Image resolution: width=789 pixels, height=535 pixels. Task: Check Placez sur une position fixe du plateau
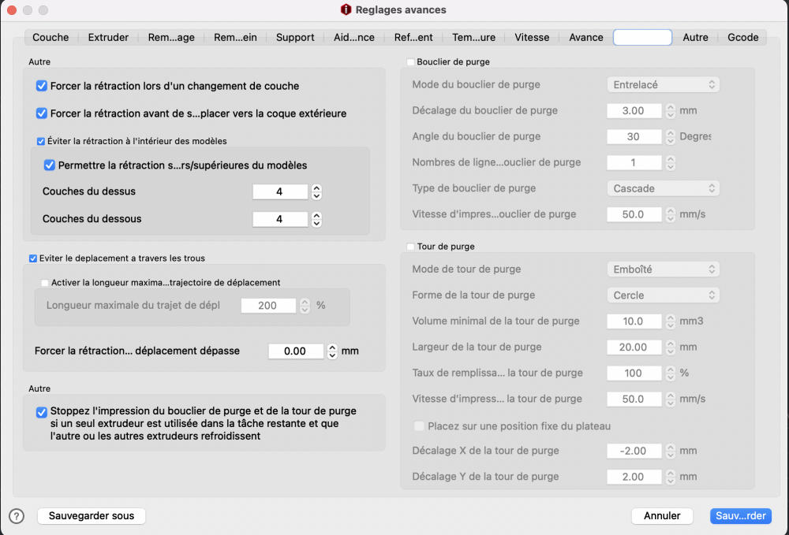click(x=419, y=426)
